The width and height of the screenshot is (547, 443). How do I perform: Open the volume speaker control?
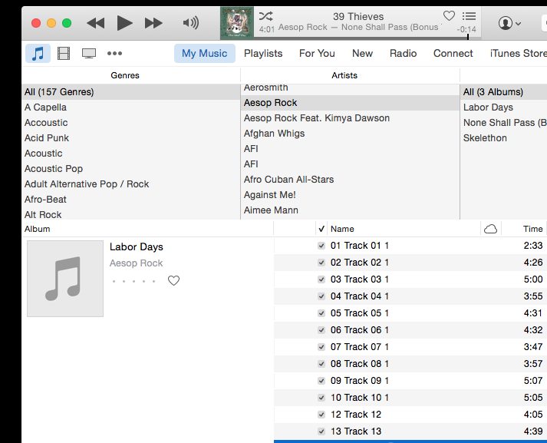pyautogui.click(x=191, y=23)
